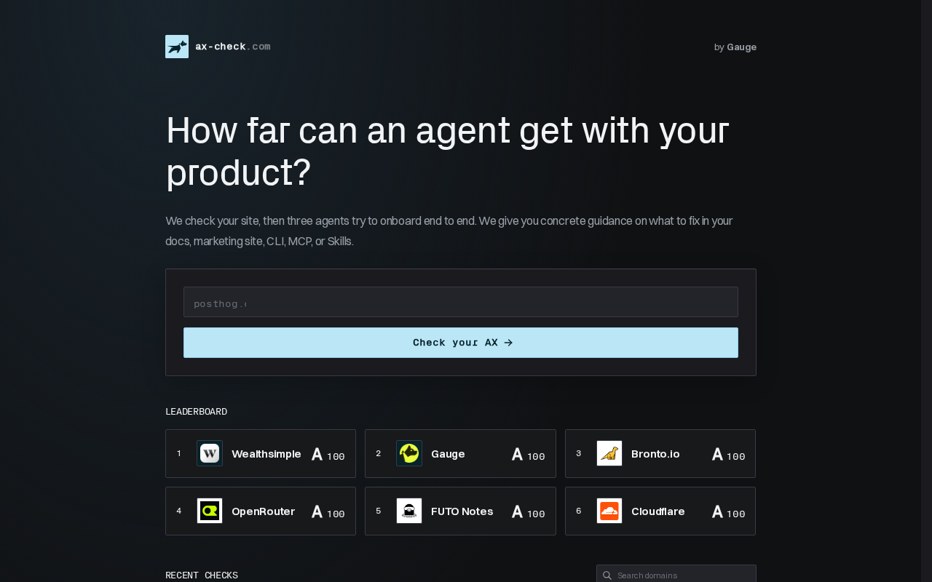Screen dimensions: 932x582
Task: Open the Gauge author link
Action: (741, 47)
